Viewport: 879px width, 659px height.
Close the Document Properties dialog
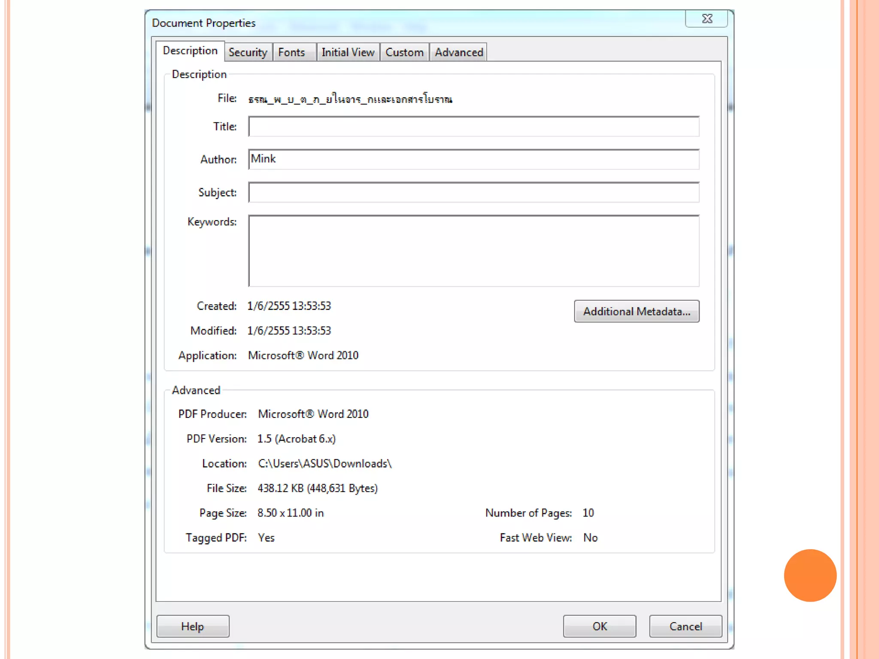click(x=706, y=19)
